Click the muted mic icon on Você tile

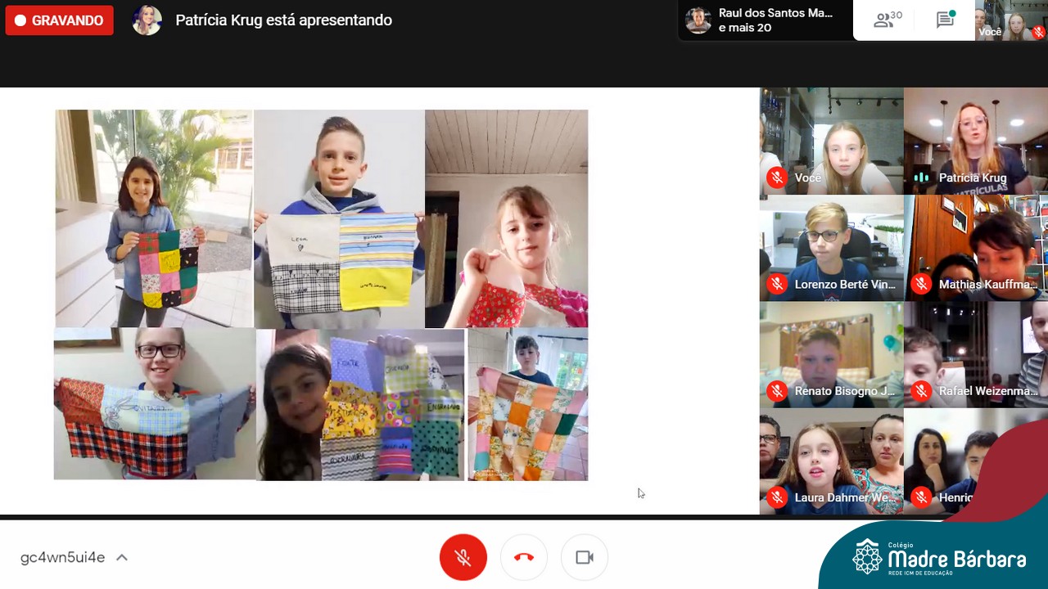pos(777,178)
